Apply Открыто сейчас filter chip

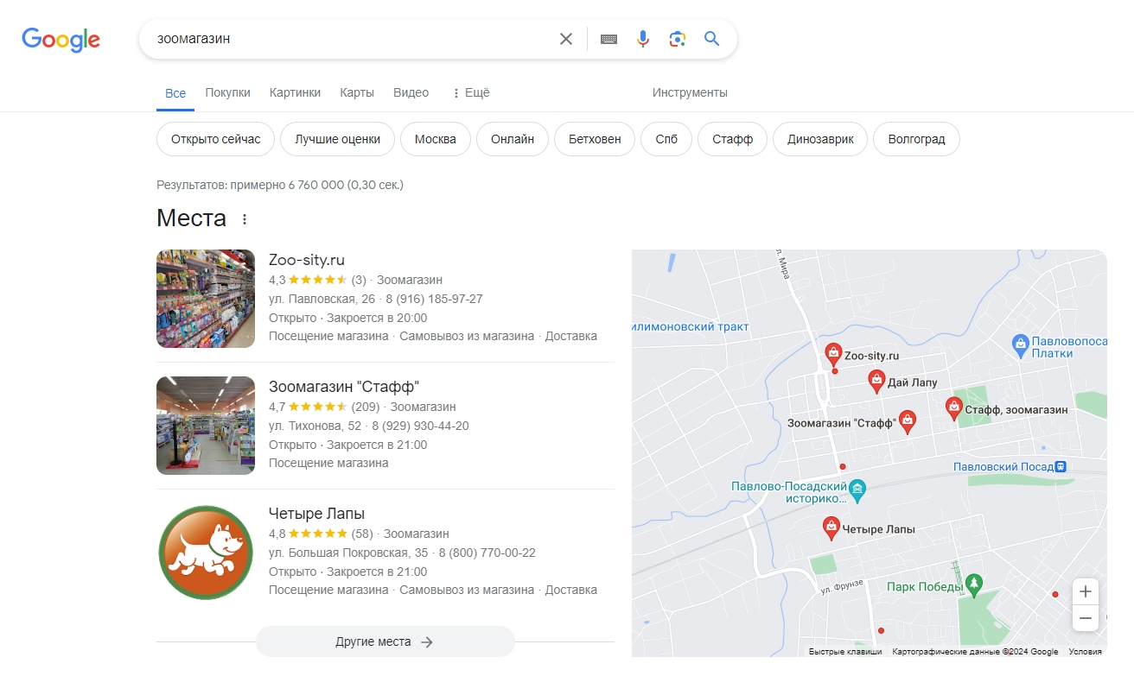[215, 139]
